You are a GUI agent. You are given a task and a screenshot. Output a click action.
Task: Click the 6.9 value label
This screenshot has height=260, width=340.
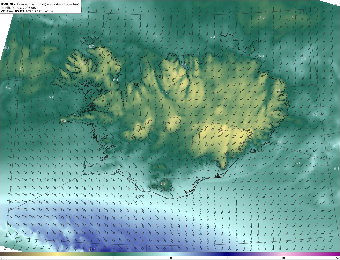[261, 56]
